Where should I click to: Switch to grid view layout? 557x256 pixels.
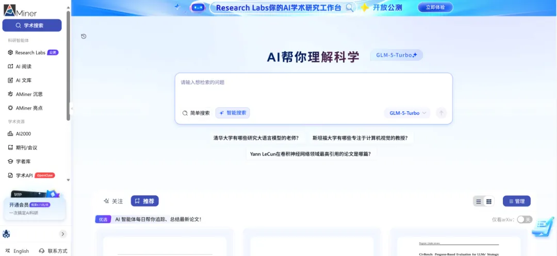tap(489, 201)
